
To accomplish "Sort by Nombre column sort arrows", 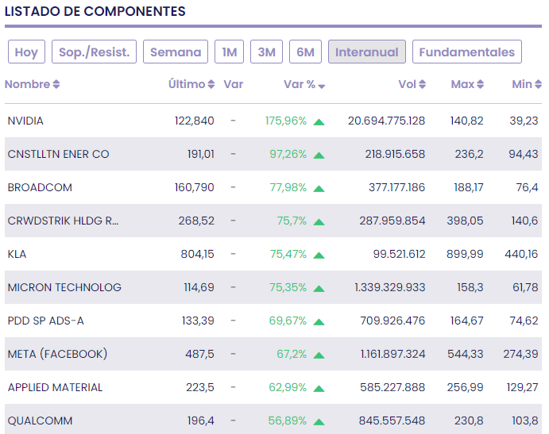I will click(x=56, y=85).
